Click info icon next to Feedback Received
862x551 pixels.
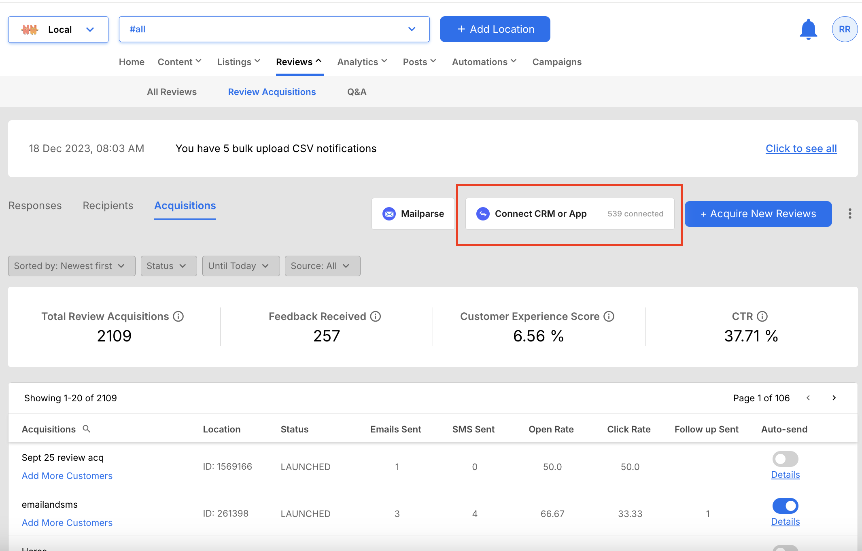click(x=376, y=316)
